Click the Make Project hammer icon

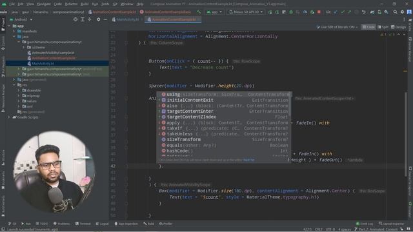coord(199,12)
